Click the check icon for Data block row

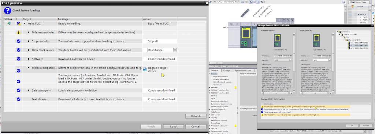click(x=18, y=50)
